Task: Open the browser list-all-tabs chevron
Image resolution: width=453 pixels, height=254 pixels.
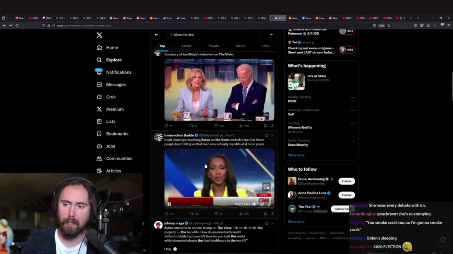Action: click(x=418, y=18)
